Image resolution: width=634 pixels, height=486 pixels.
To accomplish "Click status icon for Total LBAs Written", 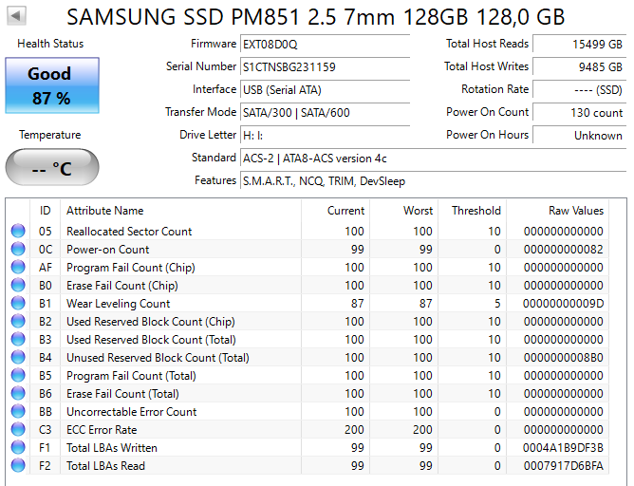I will [x=18, y=448].
